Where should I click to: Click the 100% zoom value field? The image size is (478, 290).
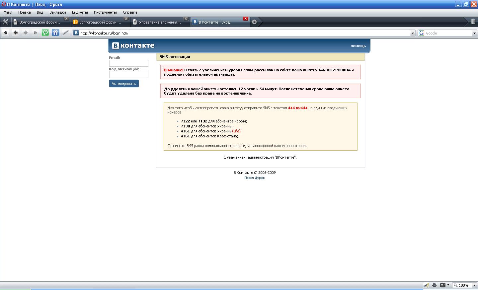[463, 285]
